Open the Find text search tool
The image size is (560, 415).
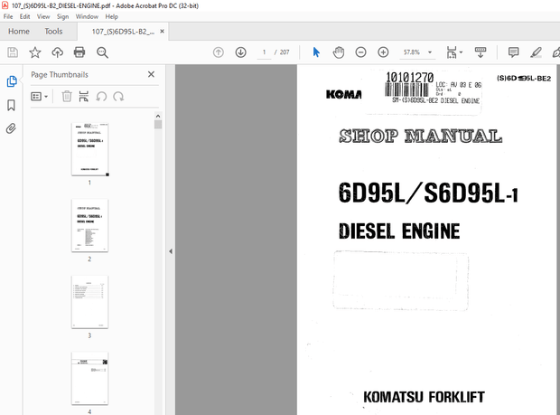click(102, 52)
